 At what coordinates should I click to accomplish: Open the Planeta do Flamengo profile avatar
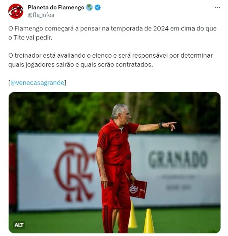coord(16,11)
